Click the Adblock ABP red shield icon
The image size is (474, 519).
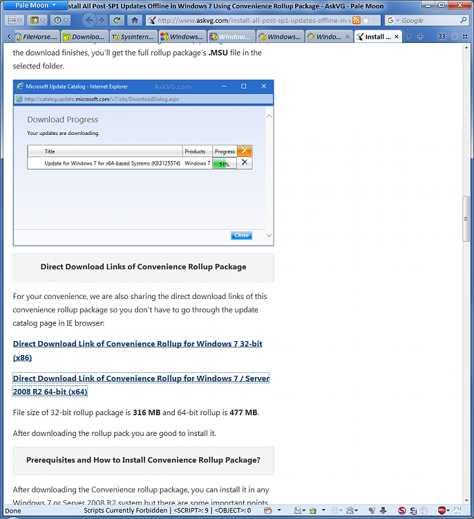pyautogui.click(x=442, y=511)
